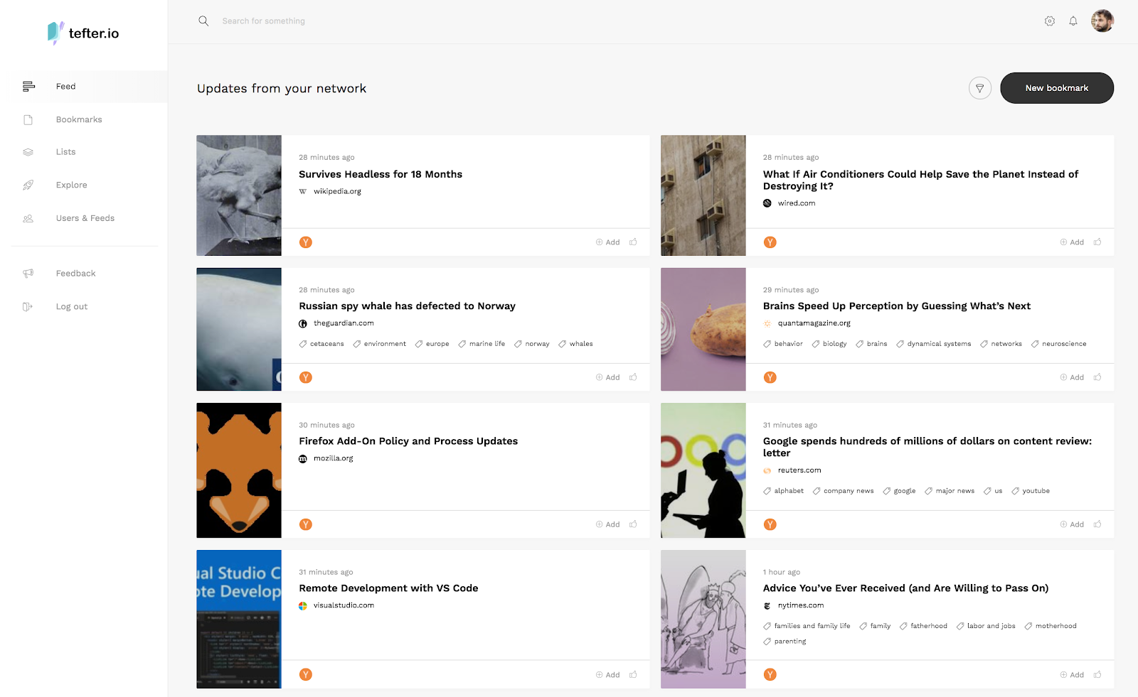Click the Y source badge on Brains Speed Up card
This screenshot has height=697, width=1138.
coord(770,377)
